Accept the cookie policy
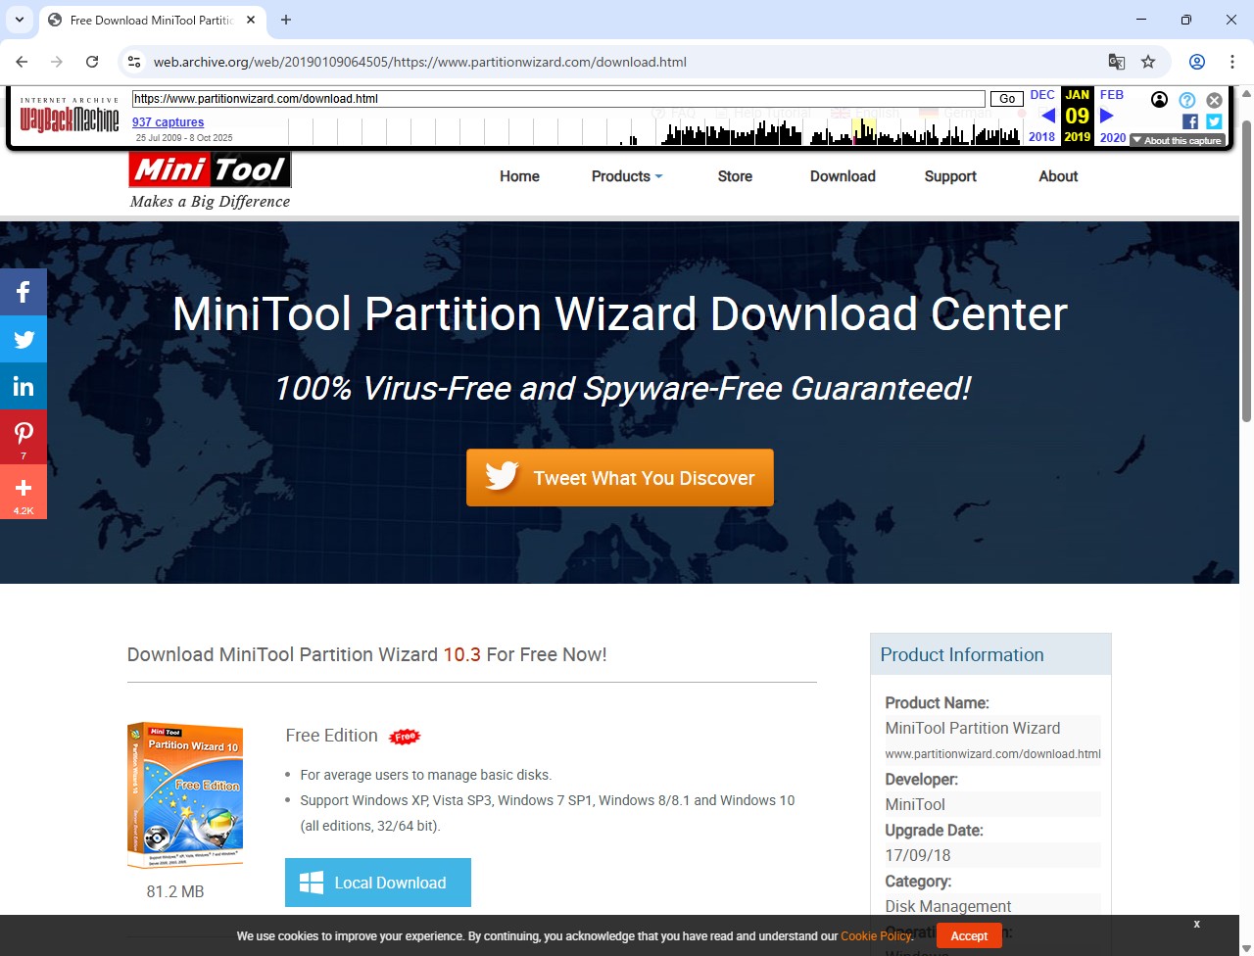The image size is (1254, 956). point(969,935)
